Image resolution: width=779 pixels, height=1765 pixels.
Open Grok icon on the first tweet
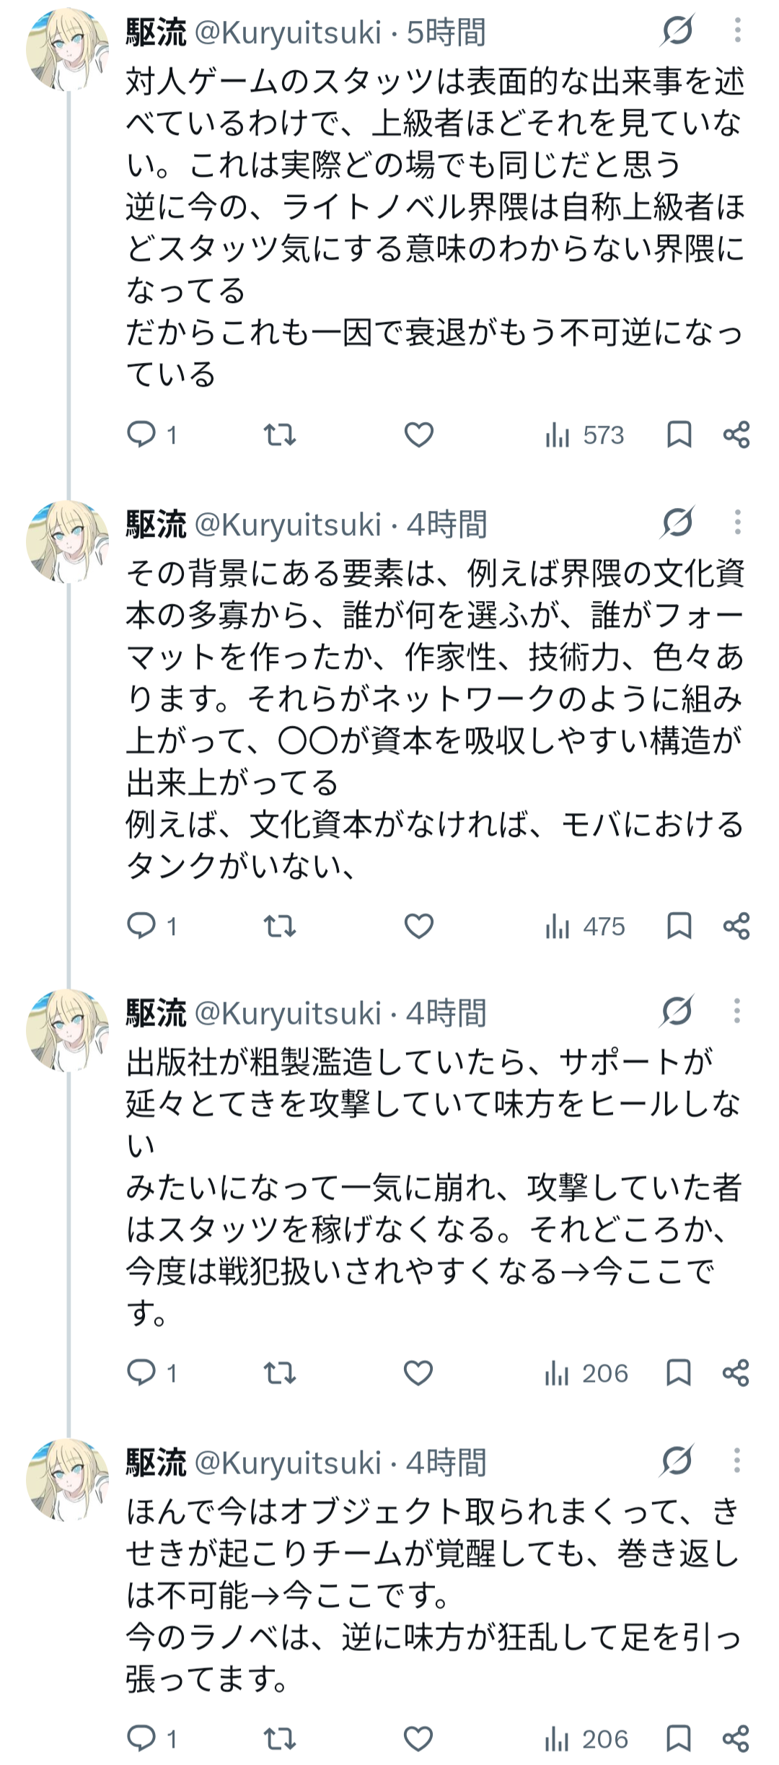pyautogui.click(x=677, y=31)
